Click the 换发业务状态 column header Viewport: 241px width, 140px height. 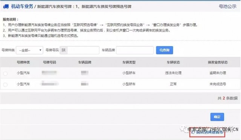[218, 62]
